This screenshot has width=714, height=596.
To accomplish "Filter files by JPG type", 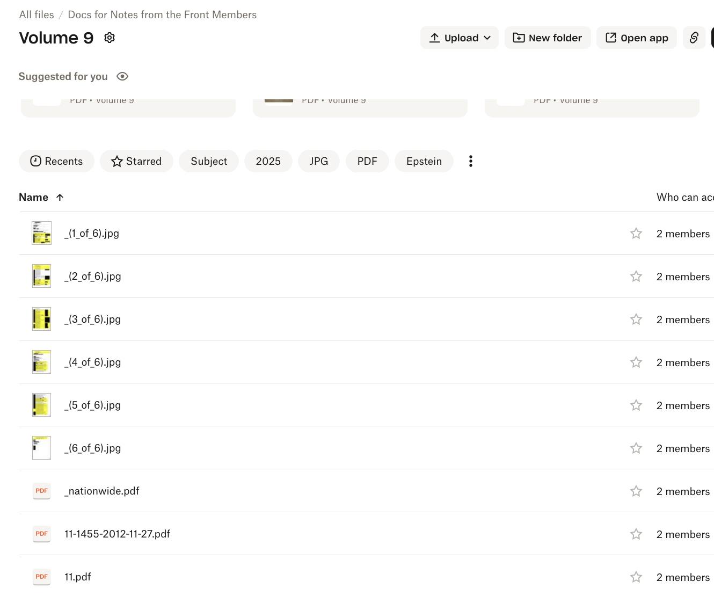I will click(318, 161).
